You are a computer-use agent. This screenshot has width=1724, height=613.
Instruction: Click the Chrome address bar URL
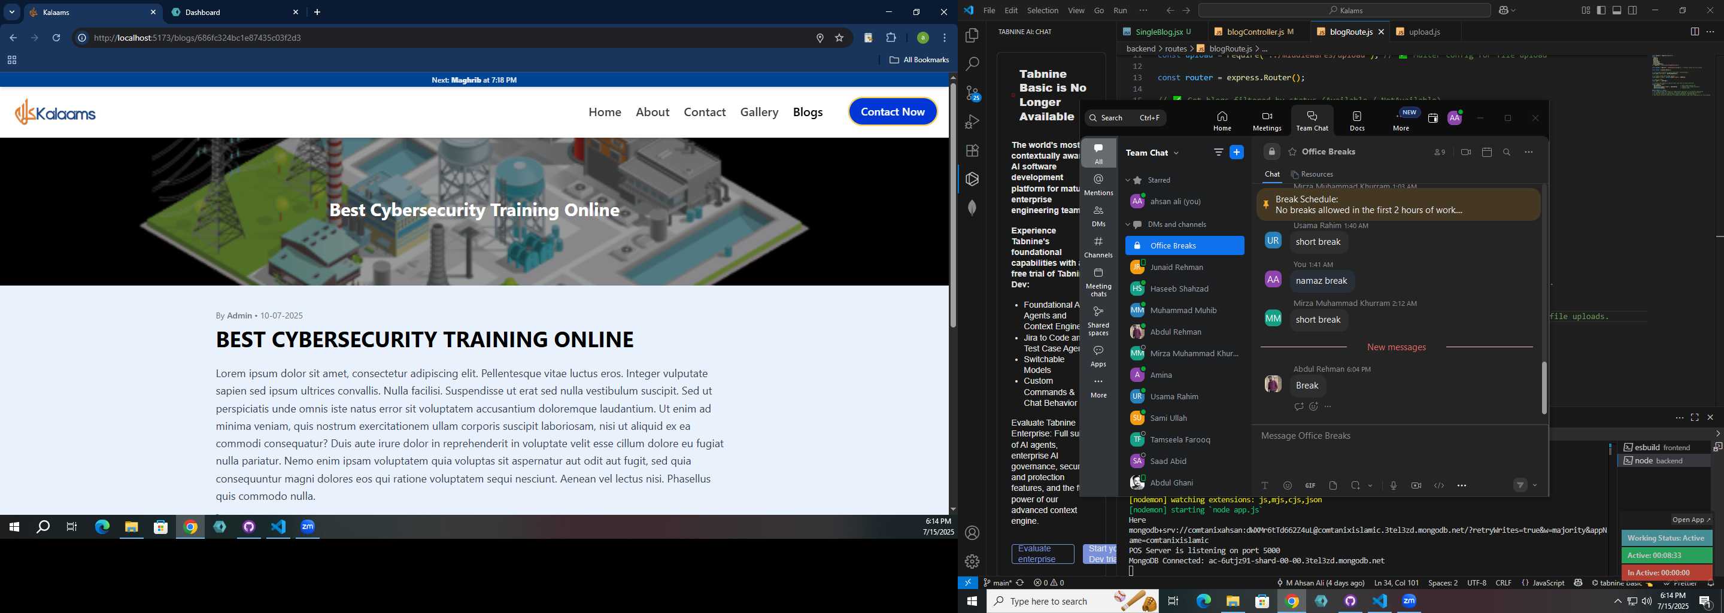tap(198, 38)
